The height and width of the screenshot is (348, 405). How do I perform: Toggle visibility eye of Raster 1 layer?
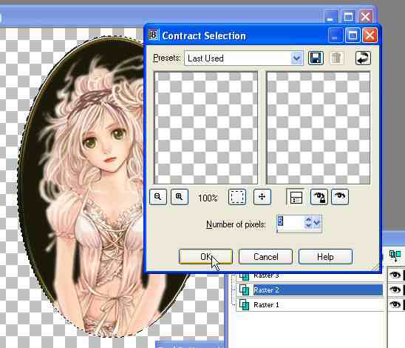(395, 304)
